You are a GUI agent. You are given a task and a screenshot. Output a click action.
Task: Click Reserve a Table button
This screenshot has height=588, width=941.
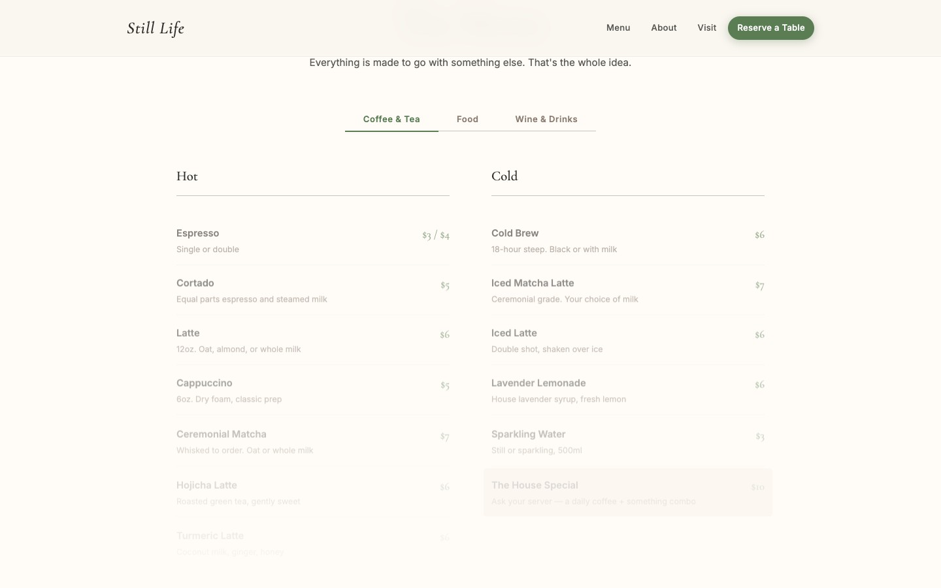[x=771, y=28]
